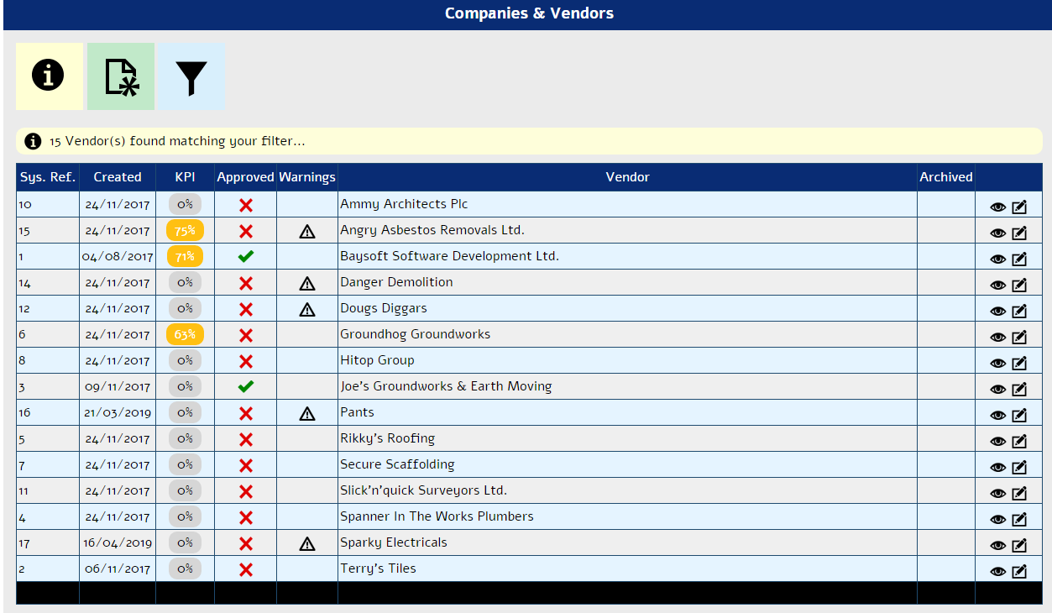The image size is (1052, 613).
Task: Create a new vendor document
Action: click(121, 76)
